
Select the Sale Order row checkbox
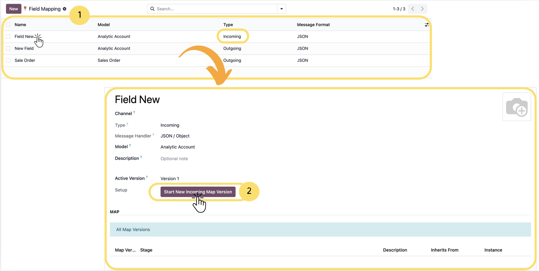pos(8,60)
